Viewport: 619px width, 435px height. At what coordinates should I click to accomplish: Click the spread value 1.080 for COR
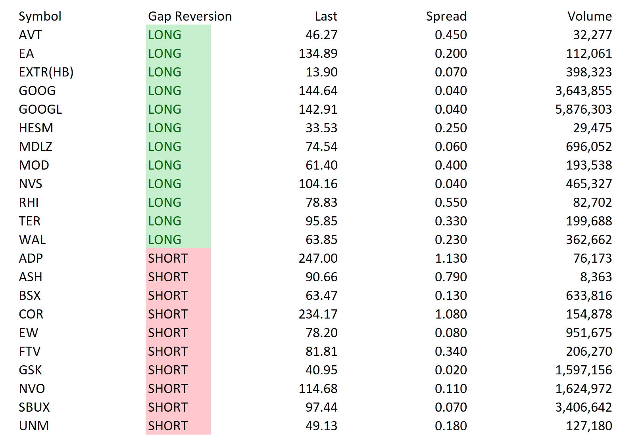pyautogui.click(x=451, y=314)
